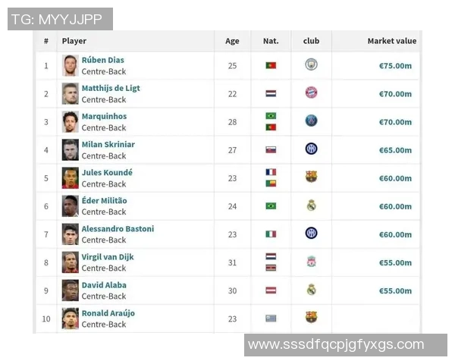Open Ronald Araújo player link
455x364 pixels.
point(108,312)
